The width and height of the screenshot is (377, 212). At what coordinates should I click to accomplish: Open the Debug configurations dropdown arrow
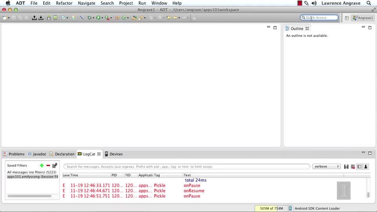tap(93, 18)
